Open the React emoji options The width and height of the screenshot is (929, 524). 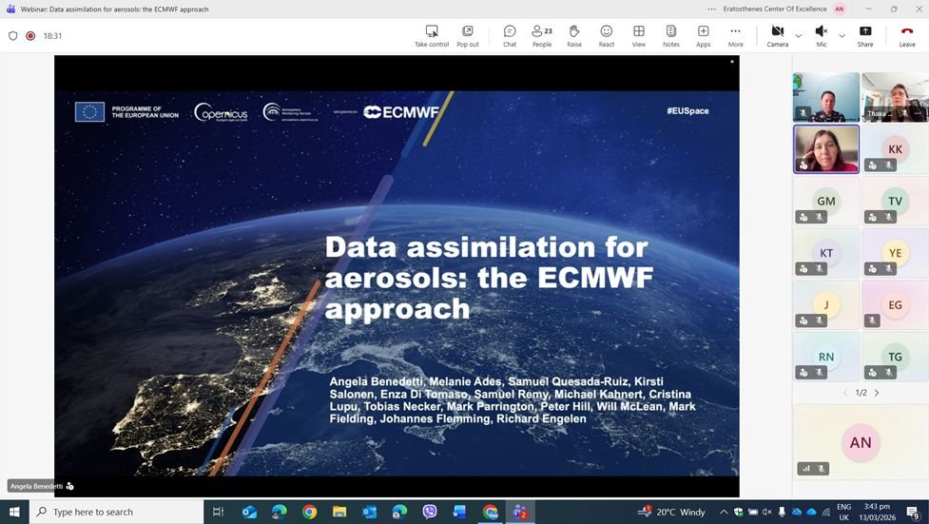pos(606,35)
